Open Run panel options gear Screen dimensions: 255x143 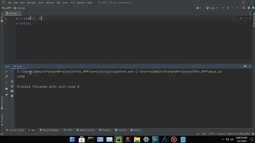click(245, 66)
